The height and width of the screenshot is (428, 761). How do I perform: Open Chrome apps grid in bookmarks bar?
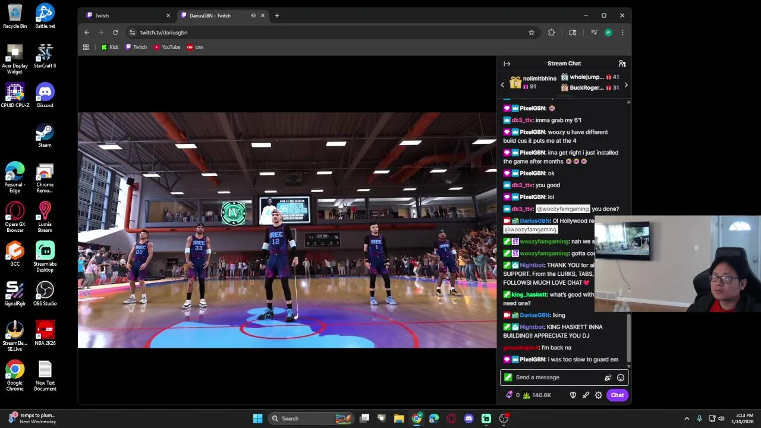point(86,47)
